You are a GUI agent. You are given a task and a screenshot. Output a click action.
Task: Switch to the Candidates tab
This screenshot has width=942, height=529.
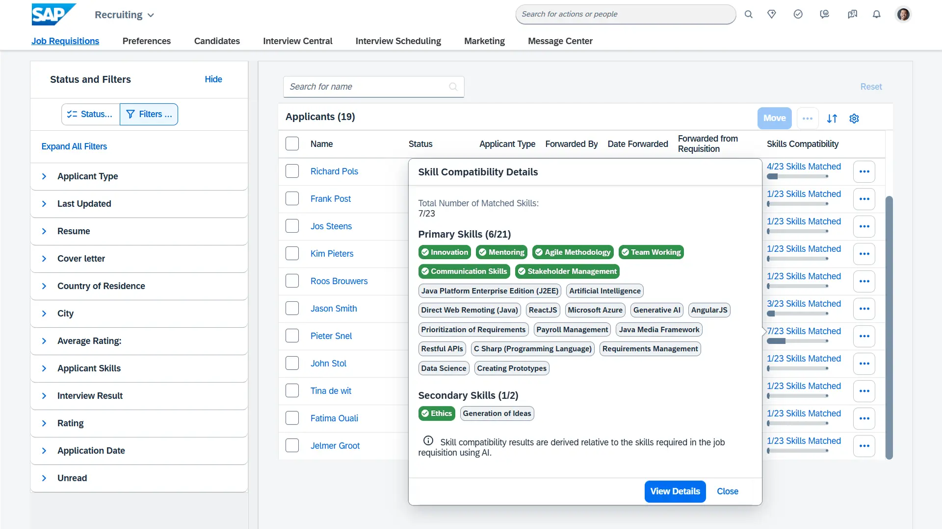(x=217, y=41)
